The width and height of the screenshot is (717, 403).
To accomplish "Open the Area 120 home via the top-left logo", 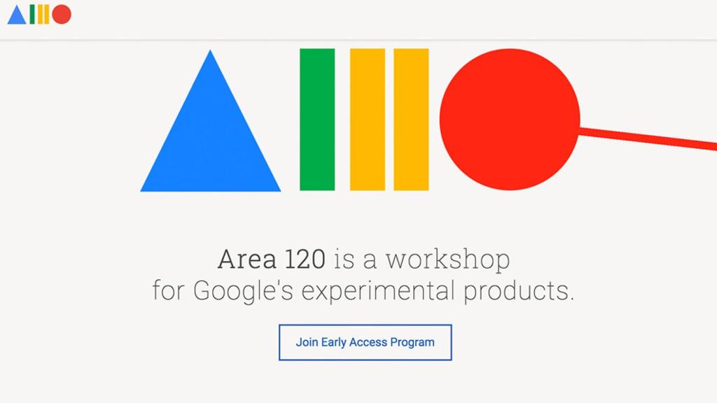I will 39,14.
